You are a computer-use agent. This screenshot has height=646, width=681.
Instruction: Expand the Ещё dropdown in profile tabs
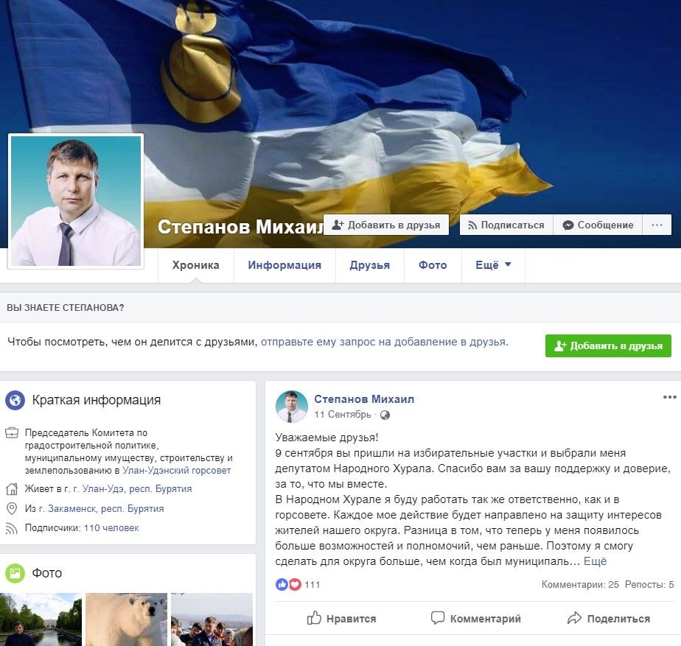(x=493, y=265)
